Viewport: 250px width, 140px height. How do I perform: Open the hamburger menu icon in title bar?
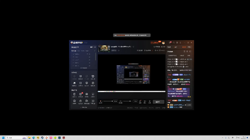(180, 43)
